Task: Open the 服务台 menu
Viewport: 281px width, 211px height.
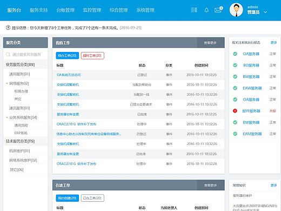Action: click(14, 10)
